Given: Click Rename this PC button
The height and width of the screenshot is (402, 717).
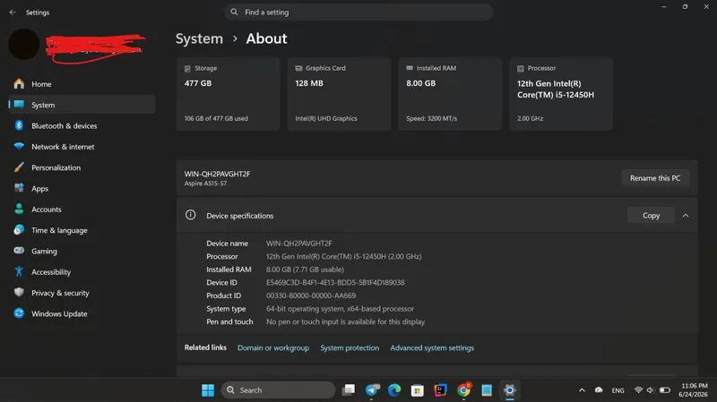Looking at the screenshot, I should [655, 178].
